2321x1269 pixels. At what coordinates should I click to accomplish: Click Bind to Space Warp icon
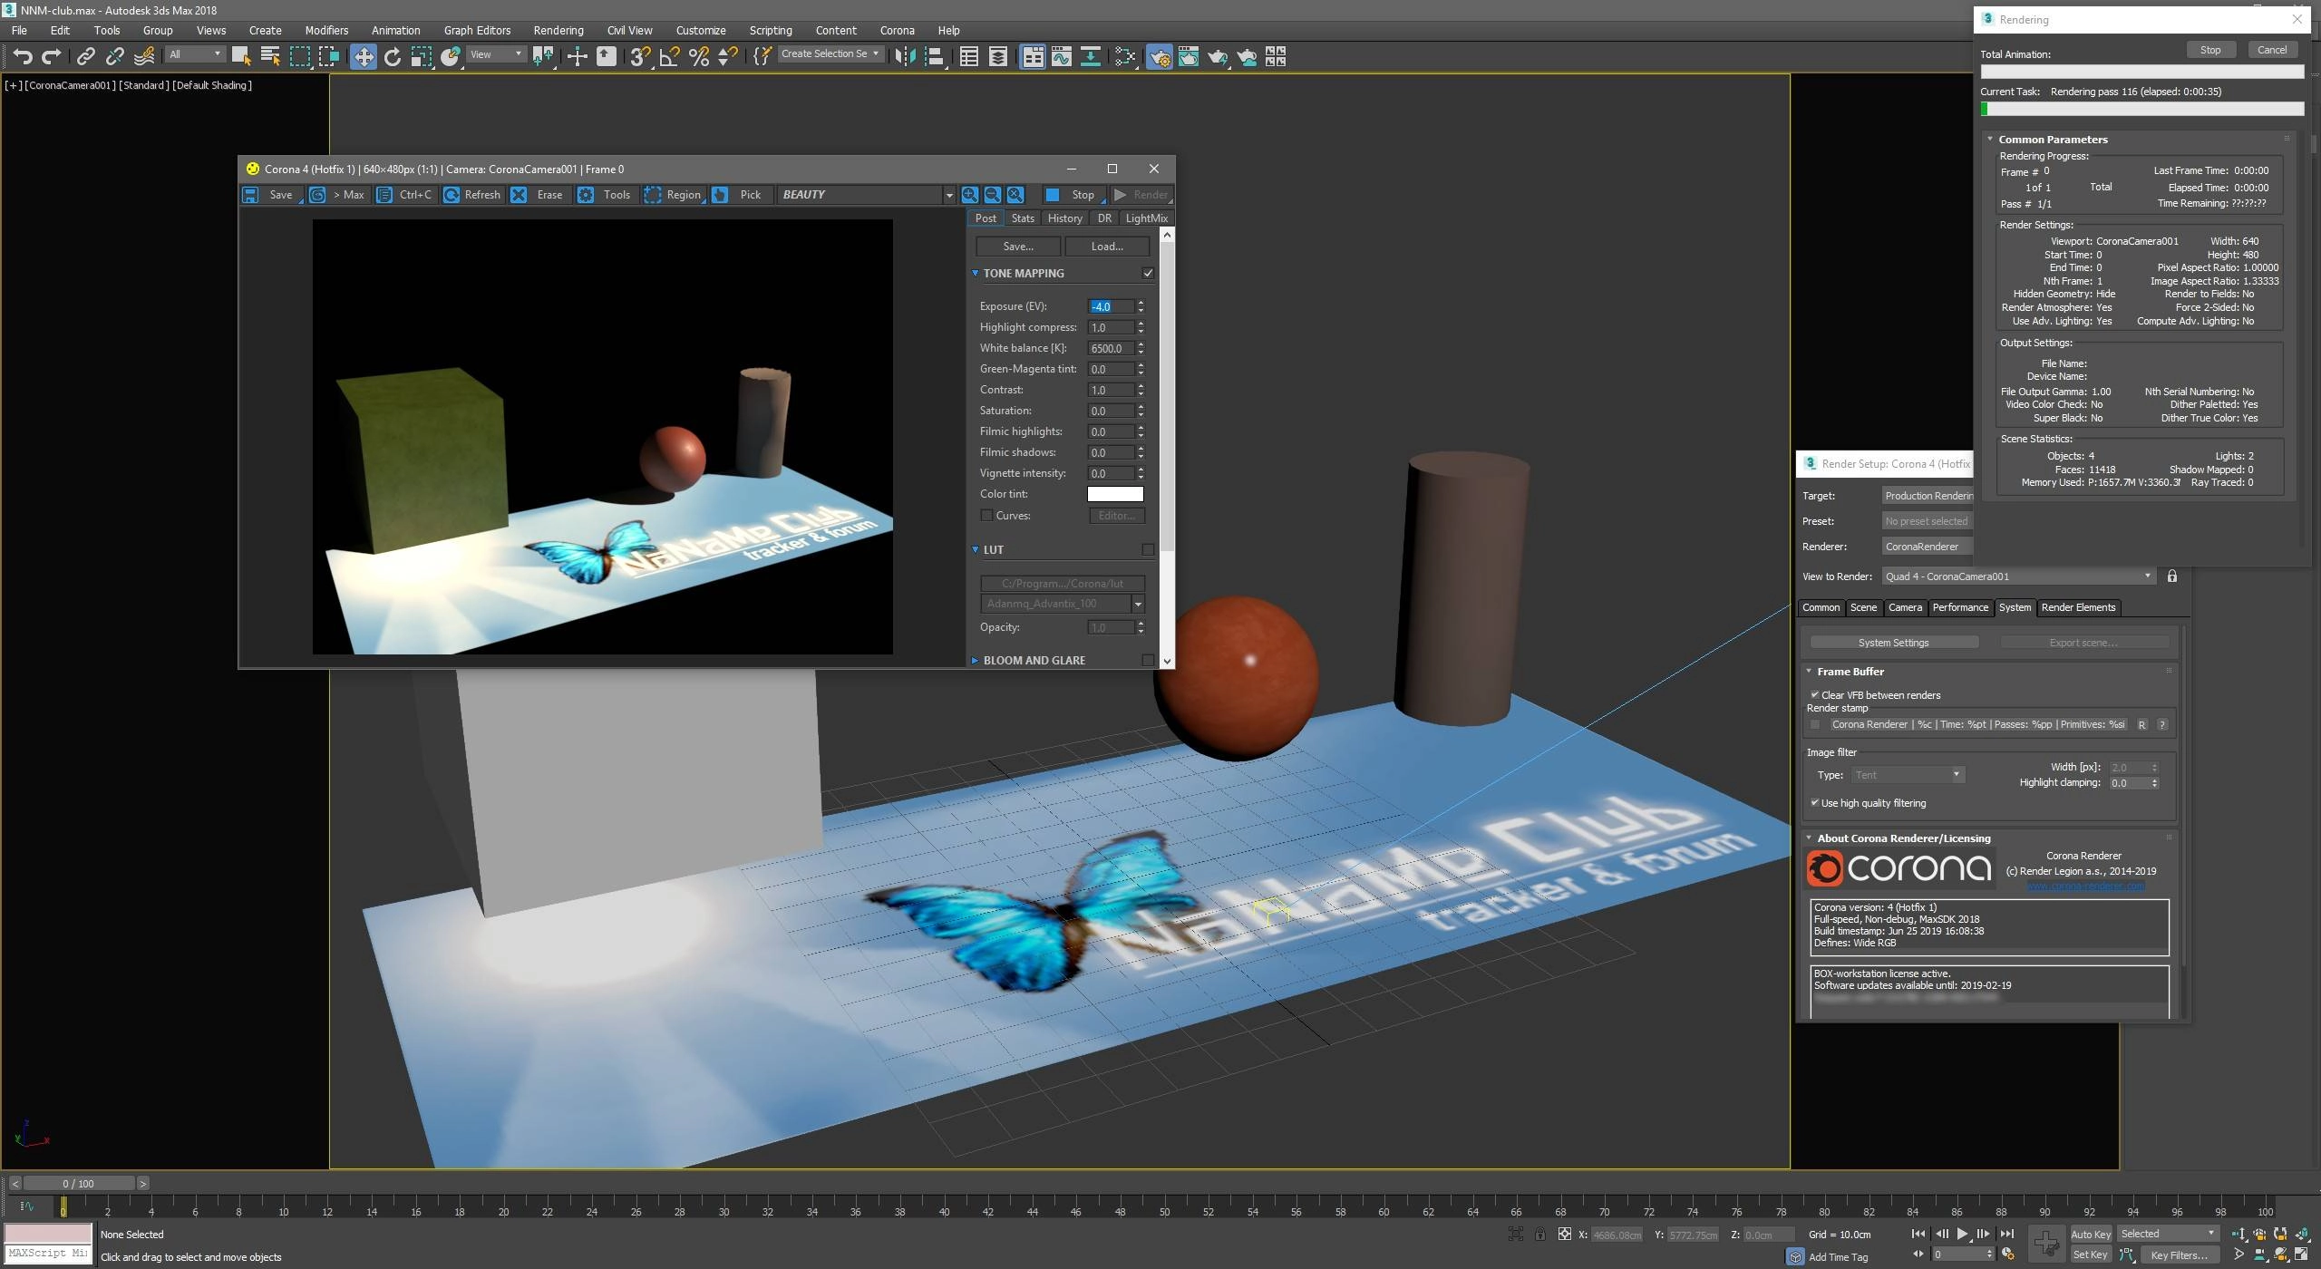point(144,56)
